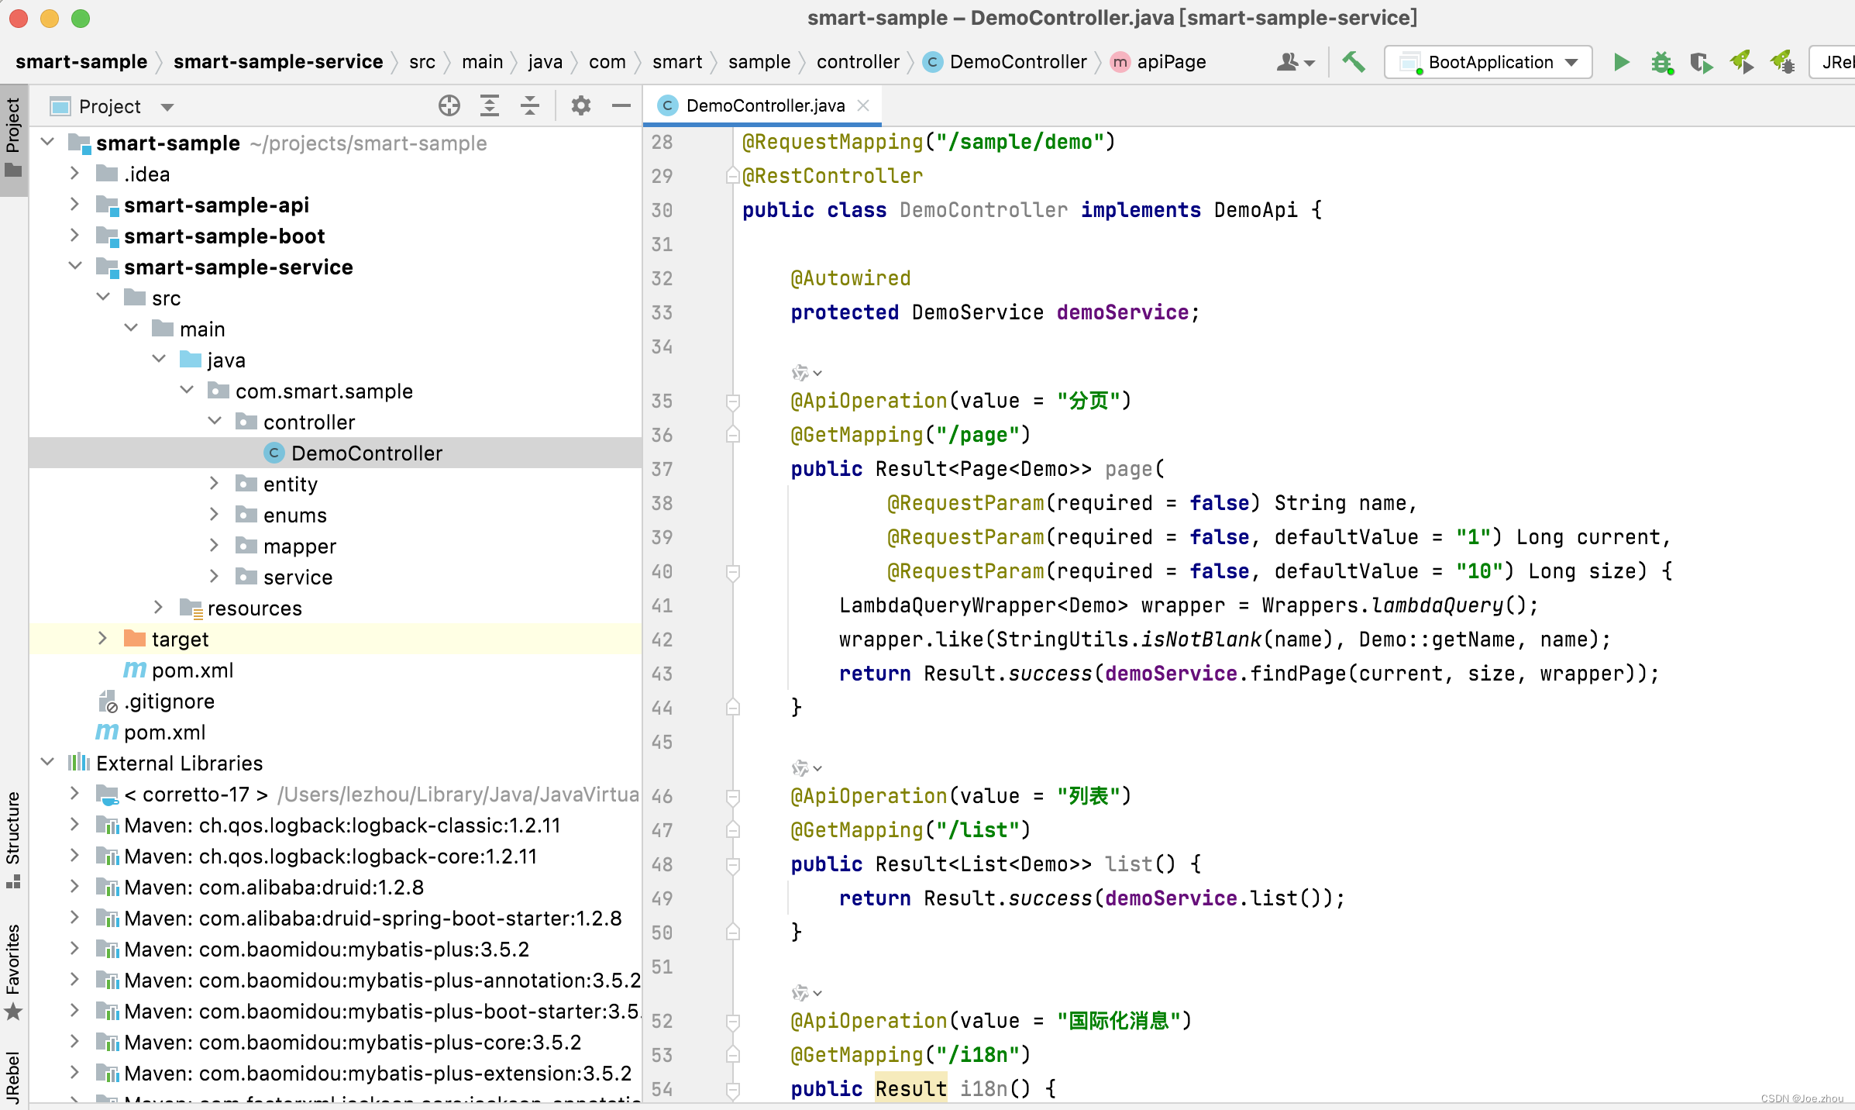Click the Run BootApplication green play icon
The height and width of the screenshot is (1110, 1855).
[1621, 62]
